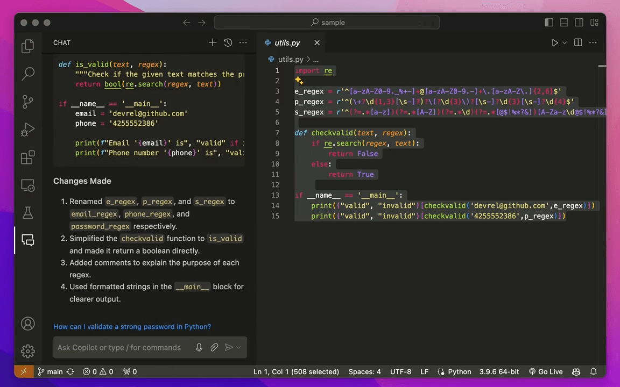Click the main branch in status bar
Screen dimensions: 620x387
[50, 371]
